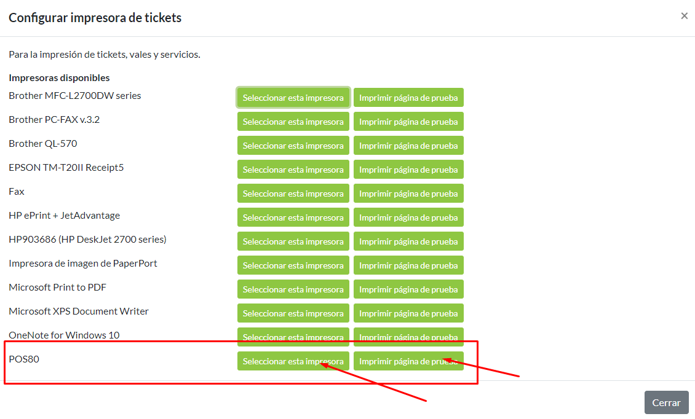Print test page on EPSON TM-T20II Receipt5
Screen dimensions: 695x419
tap(408, 170)
